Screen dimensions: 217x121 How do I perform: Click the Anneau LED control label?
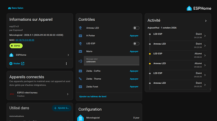coord(92,28)
